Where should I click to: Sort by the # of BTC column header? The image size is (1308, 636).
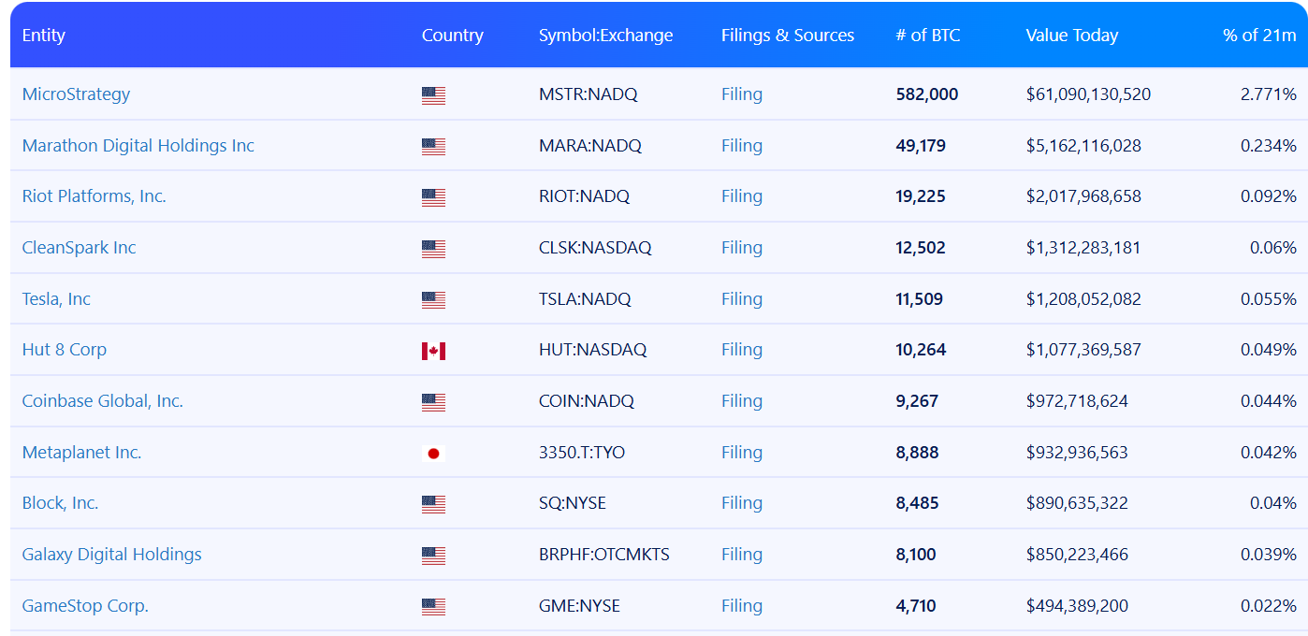tap(927, 36)
